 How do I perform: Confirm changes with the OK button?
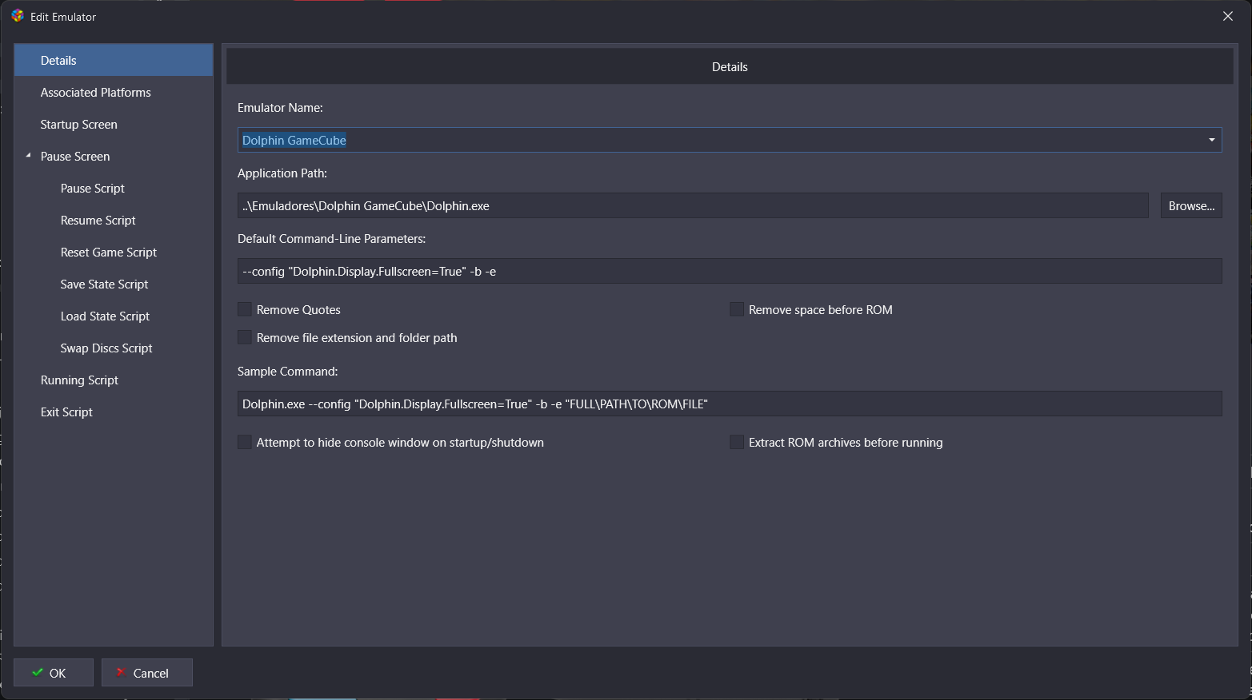point(54,673)
